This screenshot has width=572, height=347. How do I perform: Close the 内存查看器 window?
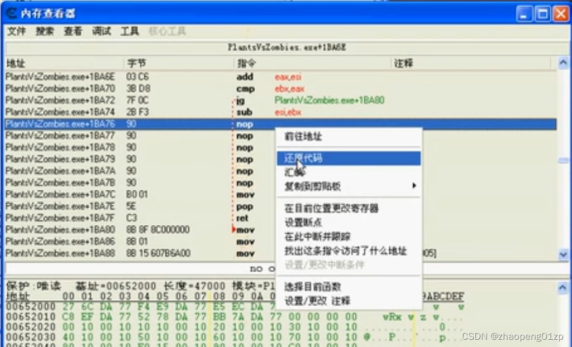pos(561,14)
